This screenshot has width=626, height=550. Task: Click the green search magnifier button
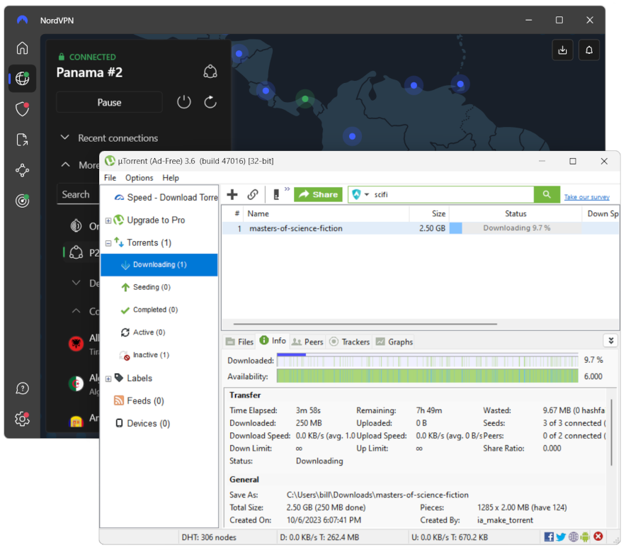(547, 194)
